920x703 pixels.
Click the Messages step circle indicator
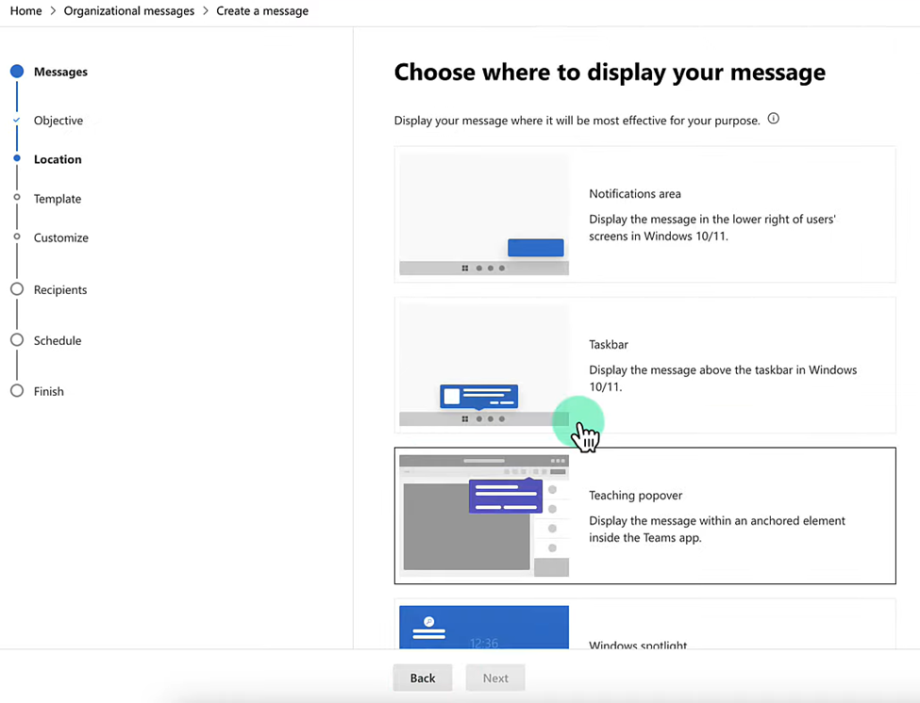[17, 72]
